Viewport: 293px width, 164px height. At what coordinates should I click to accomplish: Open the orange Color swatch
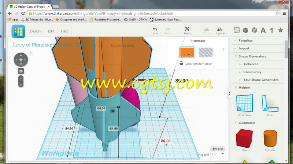point(187,52)
